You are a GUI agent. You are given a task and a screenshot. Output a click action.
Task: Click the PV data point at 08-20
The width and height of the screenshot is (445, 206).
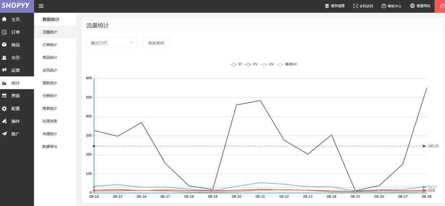(x=237, y=105)
